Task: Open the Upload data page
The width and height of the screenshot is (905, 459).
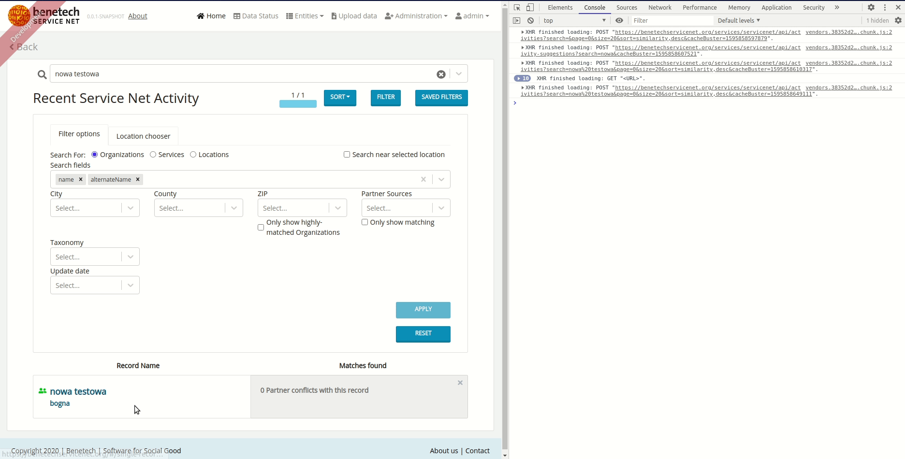Action: pos(354,16)
